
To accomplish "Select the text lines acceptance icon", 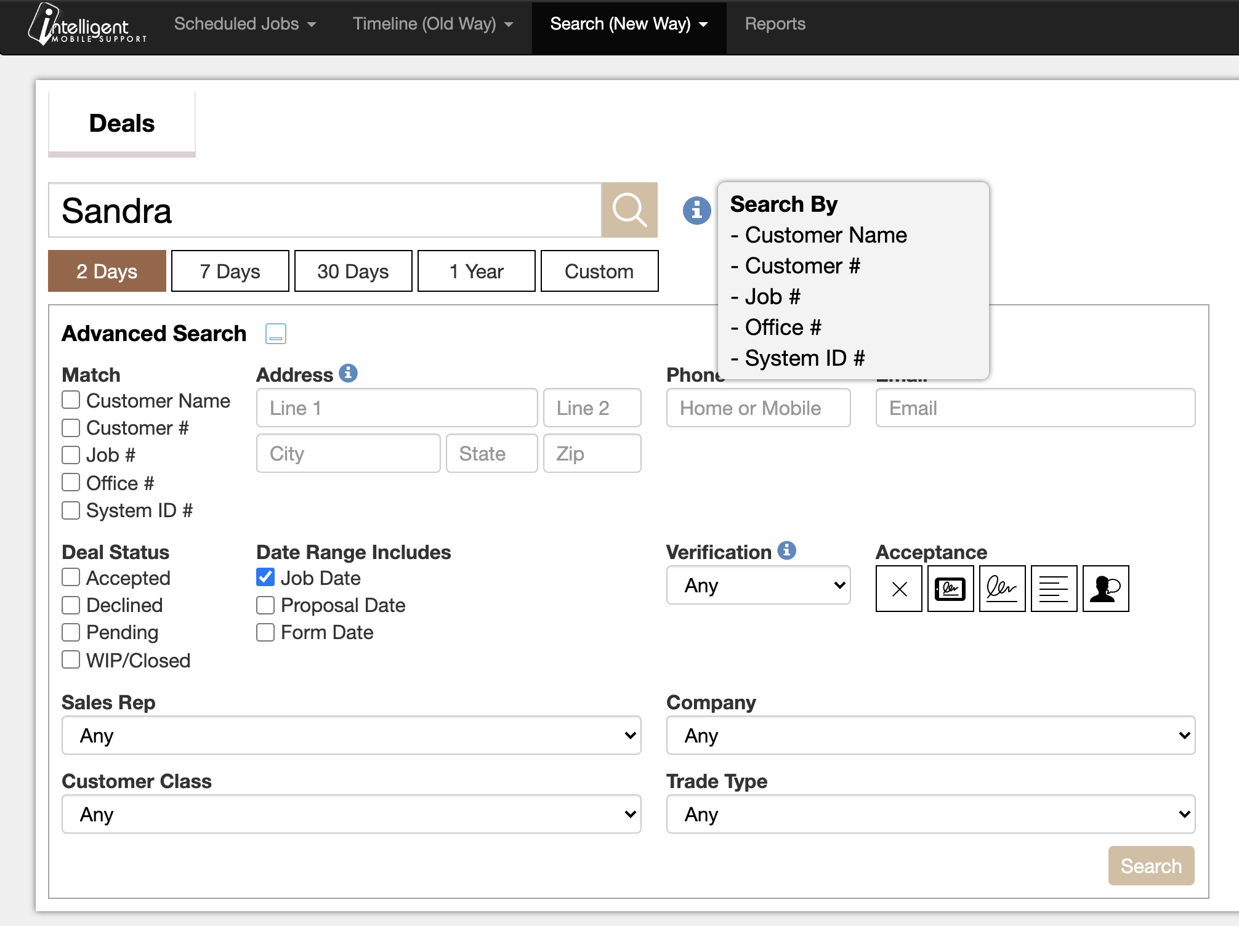I will [1054, 589].
